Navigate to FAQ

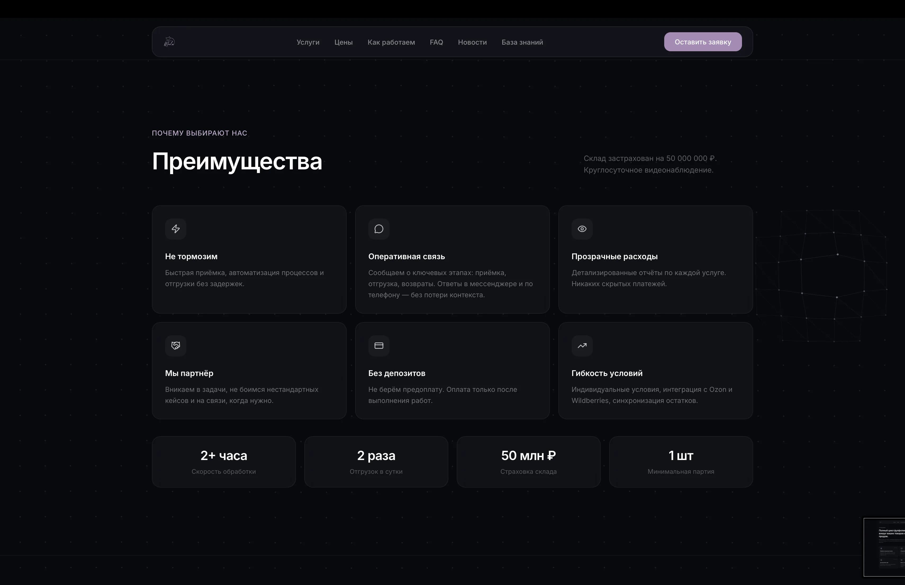coord(436,42)
